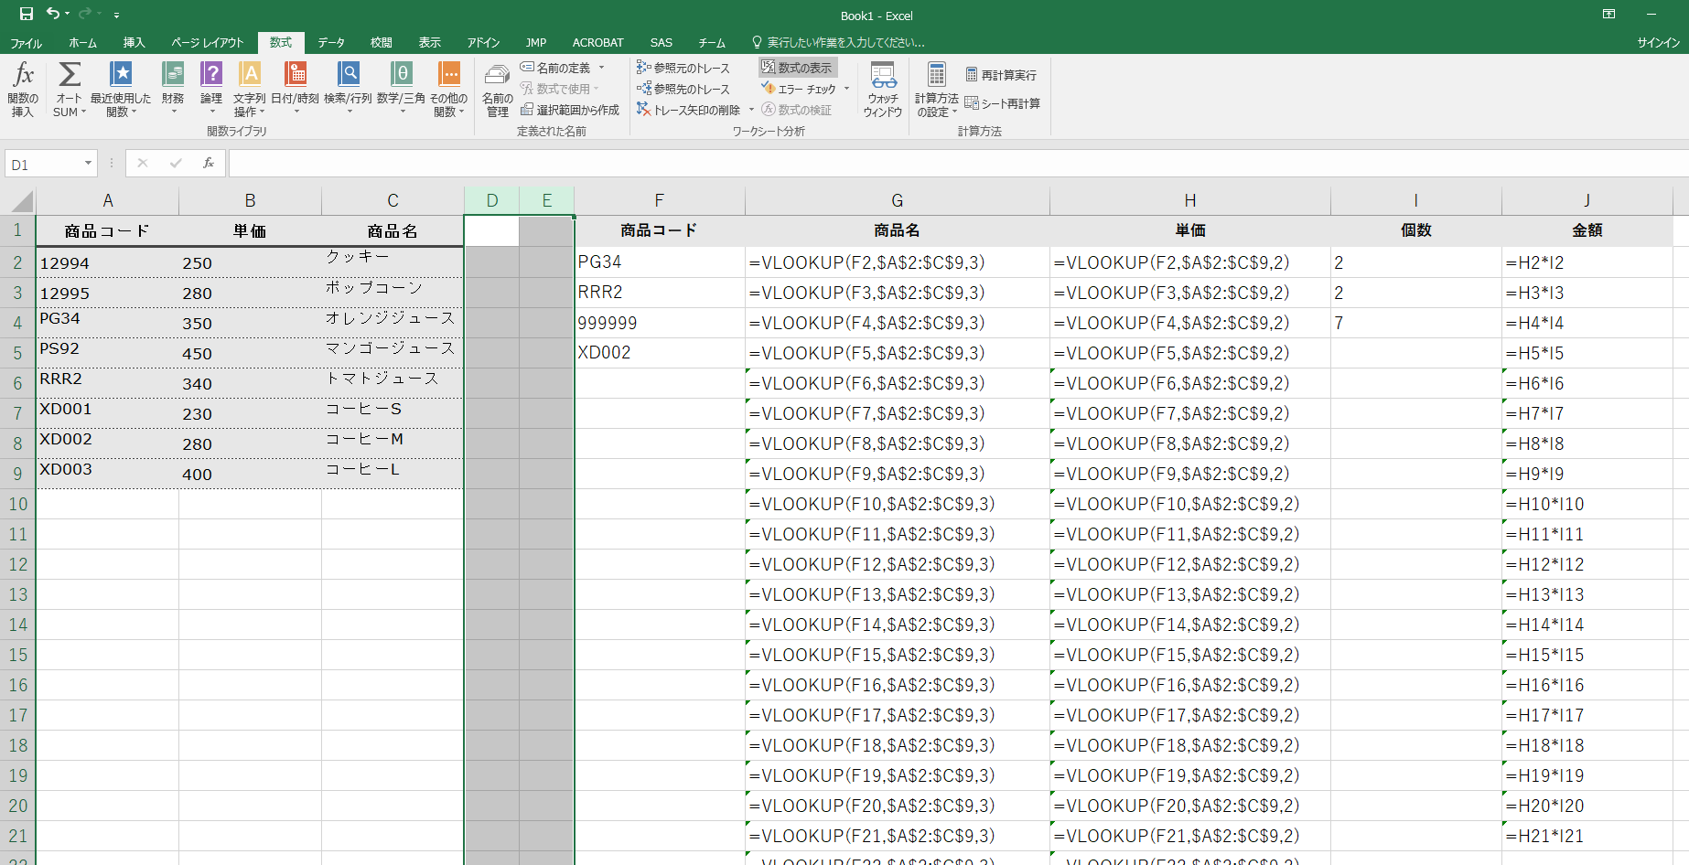Open the Name Box dropdown arrow
Viewport: 1689px width, 865px height.
[x=88, y=164]
